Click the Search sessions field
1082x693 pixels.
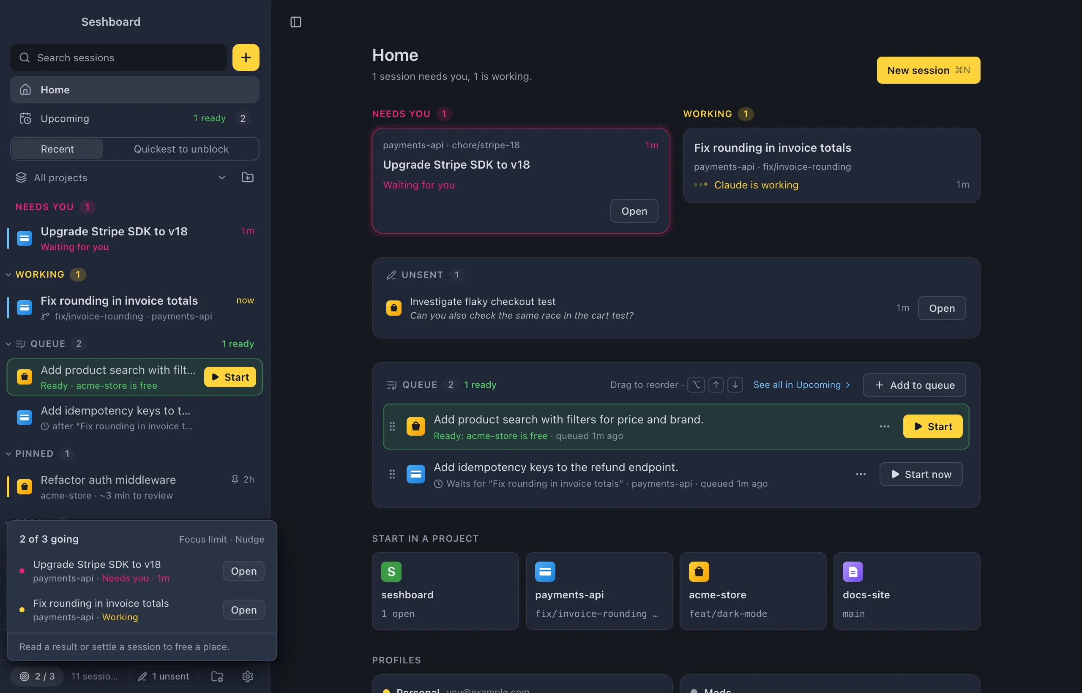(119, 57)
